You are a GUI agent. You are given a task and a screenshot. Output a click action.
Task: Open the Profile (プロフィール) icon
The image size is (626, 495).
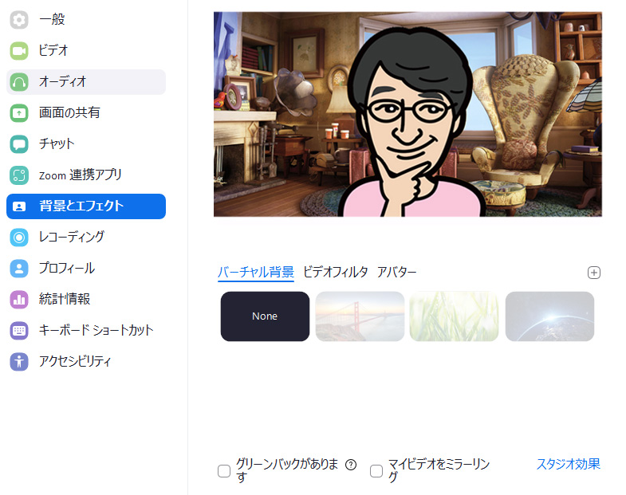(19, 269)
